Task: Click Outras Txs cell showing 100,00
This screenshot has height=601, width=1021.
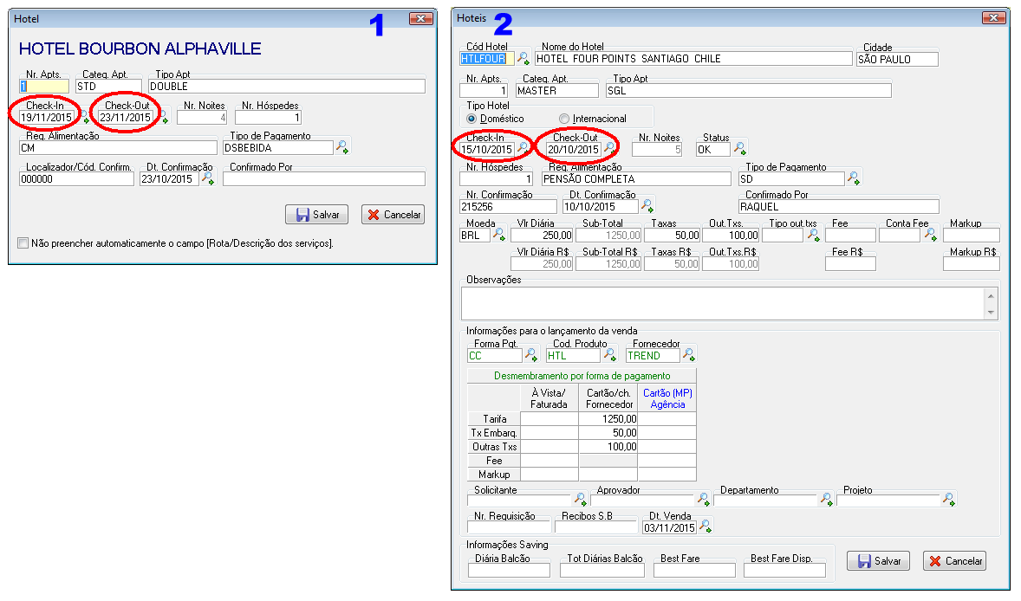Action: click(608, 447)
